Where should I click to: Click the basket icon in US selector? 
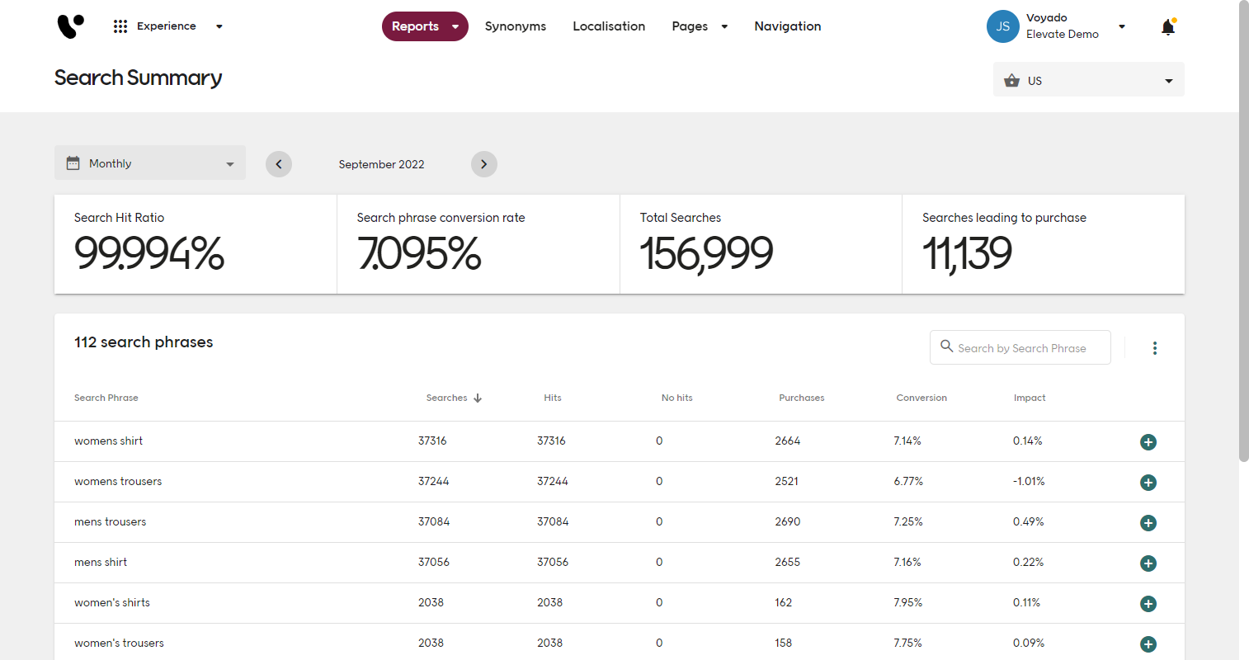point(1012,81)
